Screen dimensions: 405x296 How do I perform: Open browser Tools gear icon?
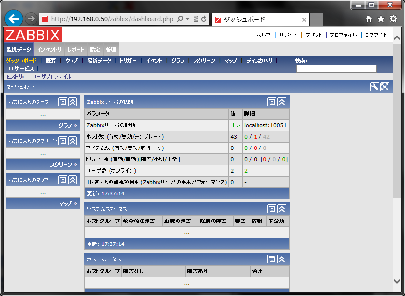pos(393,19)
